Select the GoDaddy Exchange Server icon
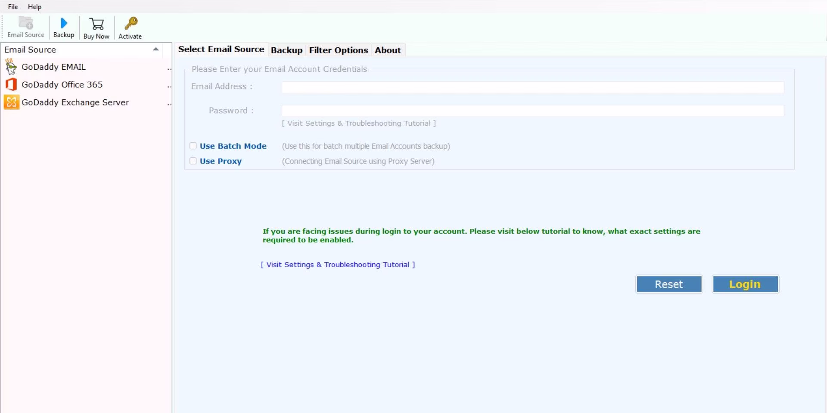Screen dimensions: 827x413 point(12,102)
